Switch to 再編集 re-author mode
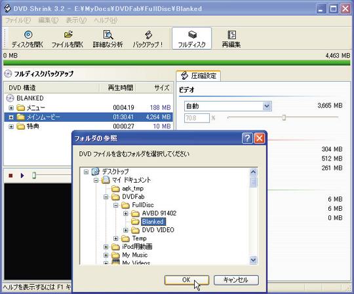 231,39
